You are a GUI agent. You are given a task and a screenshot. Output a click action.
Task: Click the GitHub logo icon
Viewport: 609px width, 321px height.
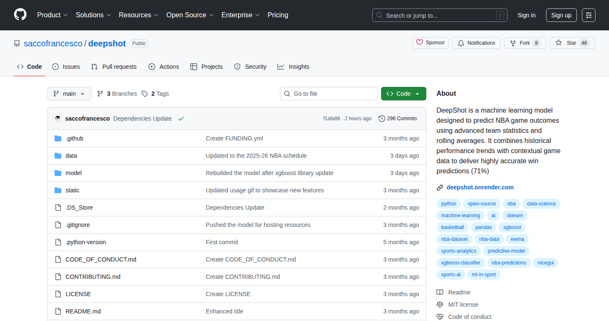[x=20, y=15]
